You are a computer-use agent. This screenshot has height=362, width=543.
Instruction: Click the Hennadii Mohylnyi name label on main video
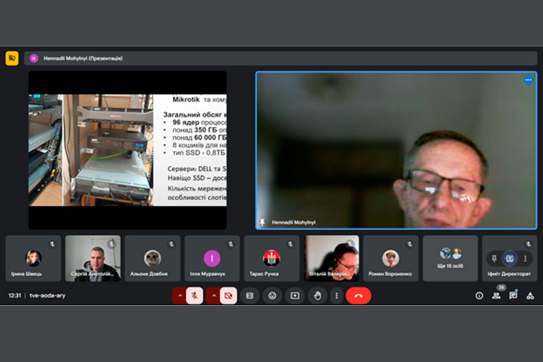[x=294, y=222]
